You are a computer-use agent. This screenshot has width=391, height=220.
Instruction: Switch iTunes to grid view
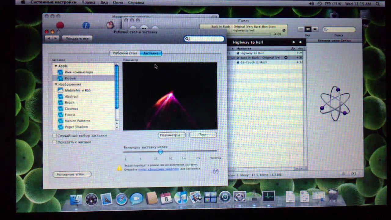(308, 29)
